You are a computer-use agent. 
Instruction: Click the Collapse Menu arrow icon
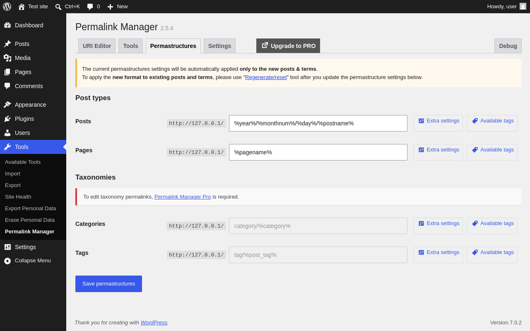(x=7, y=261)
